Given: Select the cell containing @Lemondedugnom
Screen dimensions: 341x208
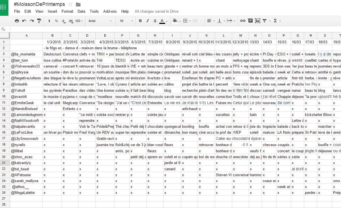Looking at the screenshot, I should pos(26,115).
